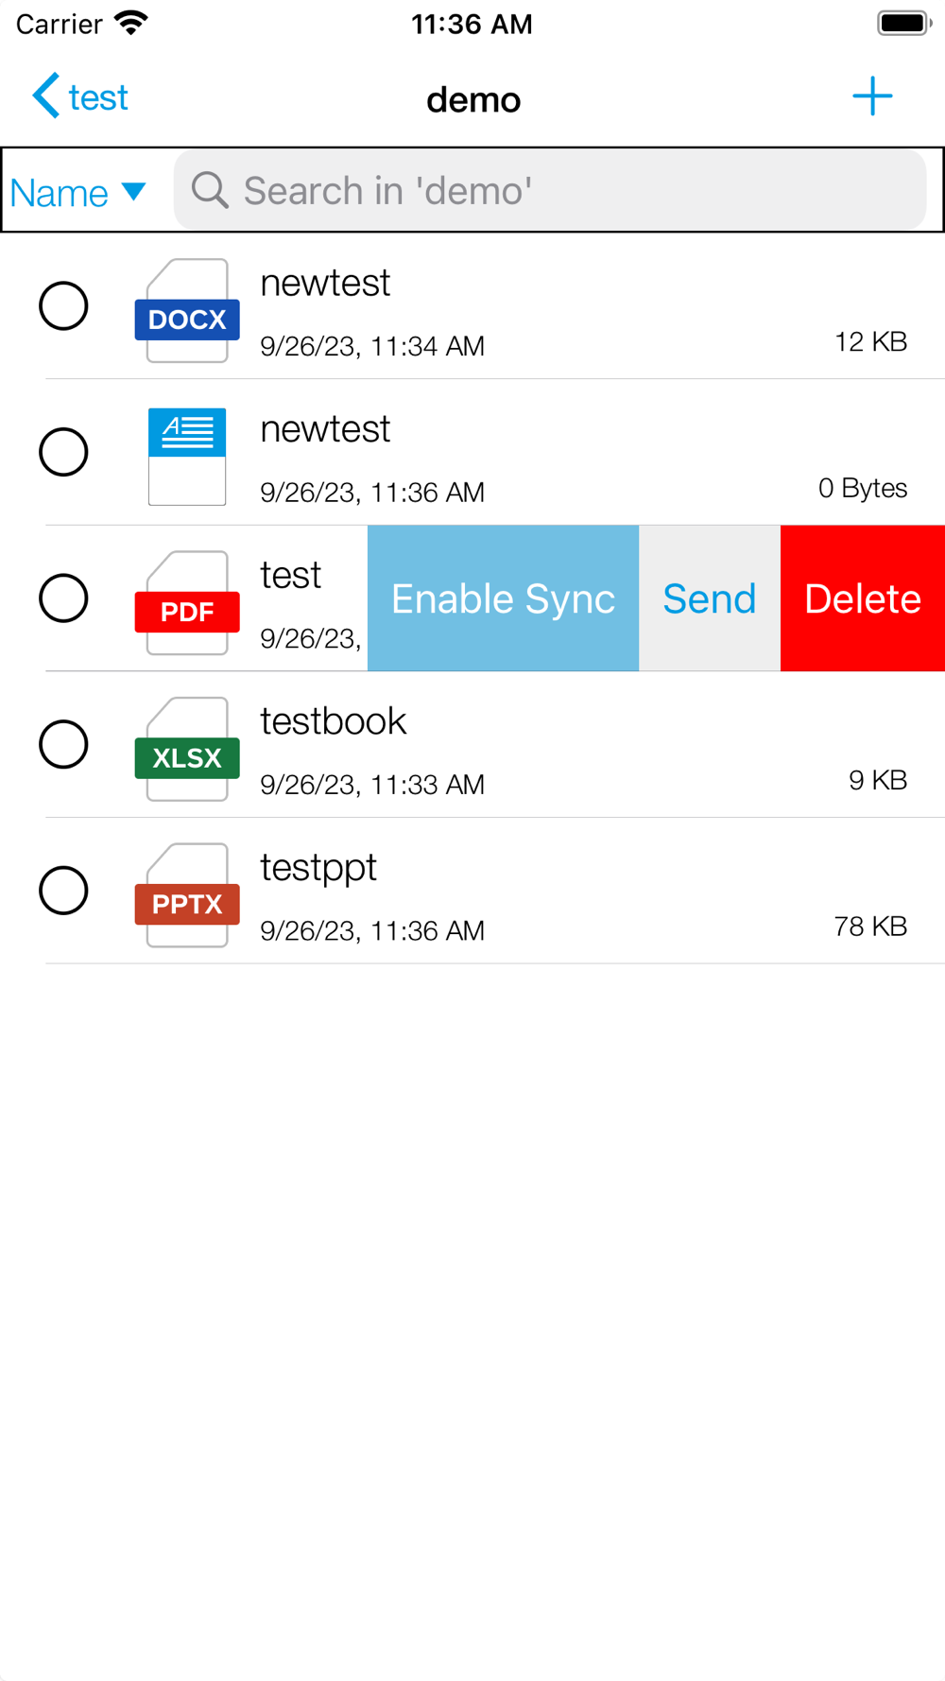Open the Name sort dropdown
The height and width of the screenshot is (1681, 945).
pyautogui.click(x=78, y=193)
